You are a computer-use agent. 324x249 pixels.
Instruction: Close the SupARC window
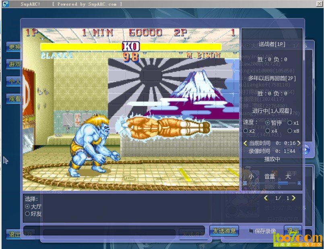point(319,4)
